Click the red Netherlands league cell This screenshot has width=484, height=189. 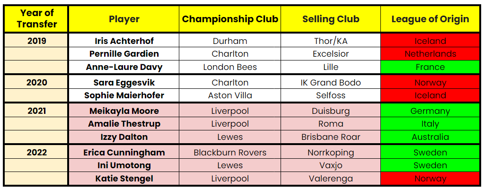tap(430, 54)
